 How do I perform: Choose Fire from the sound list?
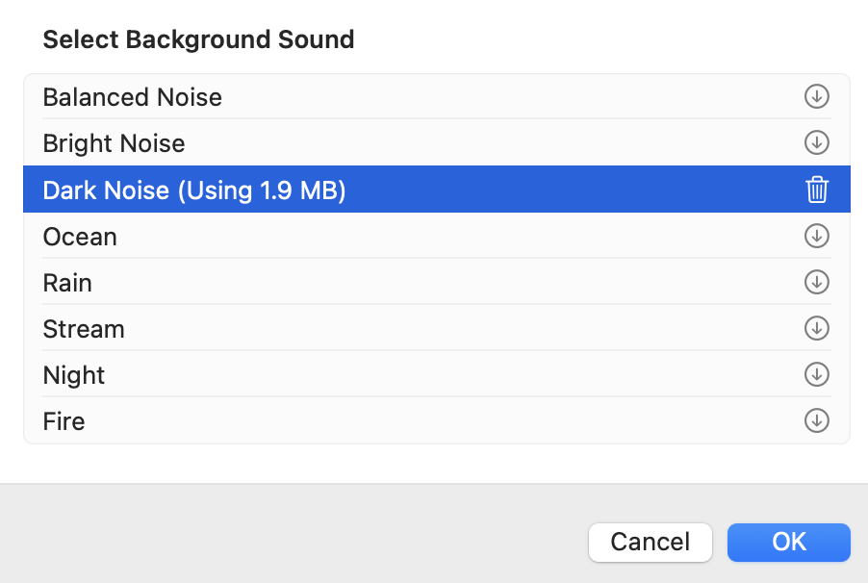tap(64, 421)
